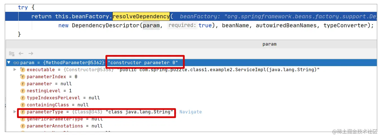Image resolution: width=382 pixels, height=139 pixels.
Task: Click the field icon of typeIndexesPerLevel
Action: click(23, 98)
